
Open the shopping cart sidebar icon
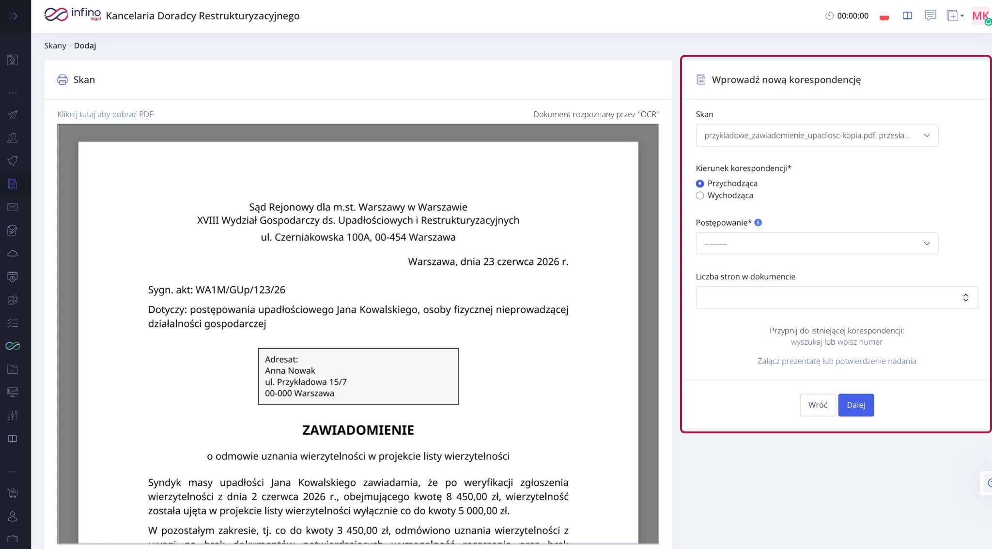click(13, 493)
